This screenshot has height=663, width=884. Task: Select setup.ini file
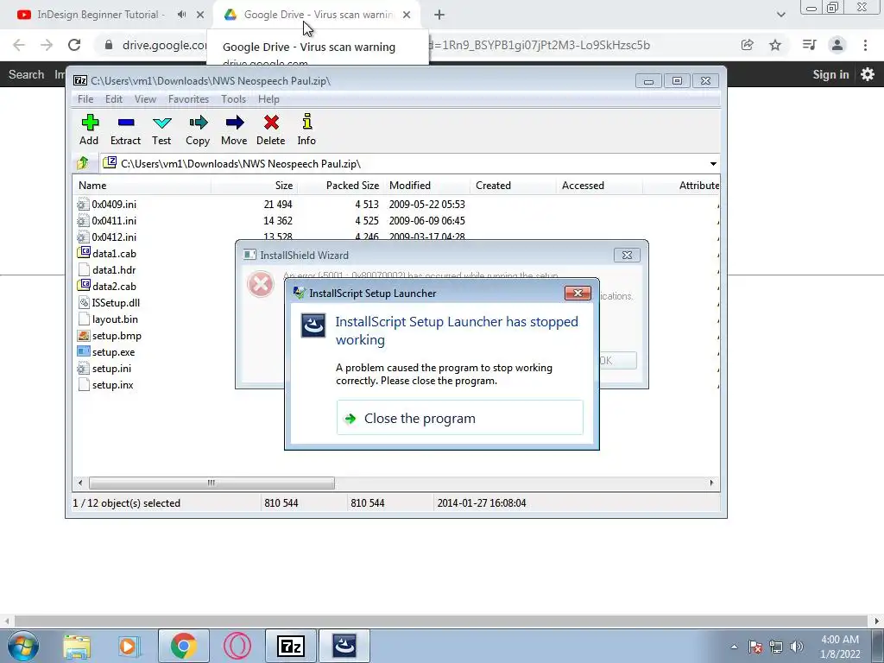tap(111, 368)
